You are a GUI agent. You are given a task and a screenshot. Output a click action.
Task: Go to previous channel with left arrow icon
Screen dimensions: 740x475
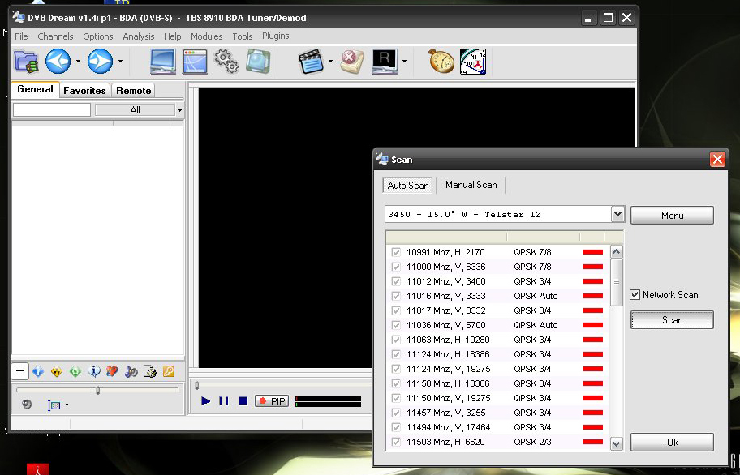(x=58, y=62)
